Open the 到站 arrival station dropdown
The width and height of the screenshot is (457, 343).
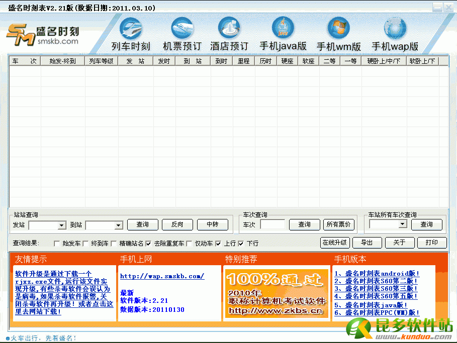point(119,225)
